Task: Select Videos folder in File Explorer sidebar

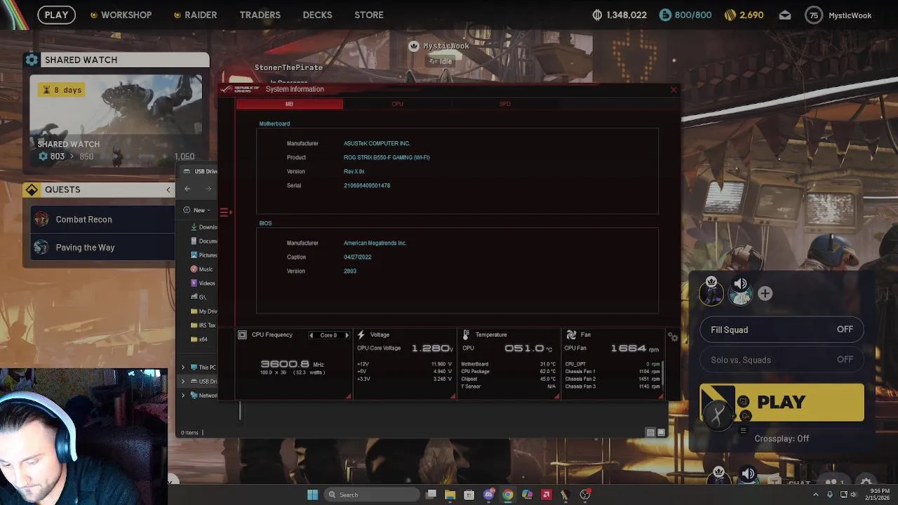Action: [x=203, y=283]
